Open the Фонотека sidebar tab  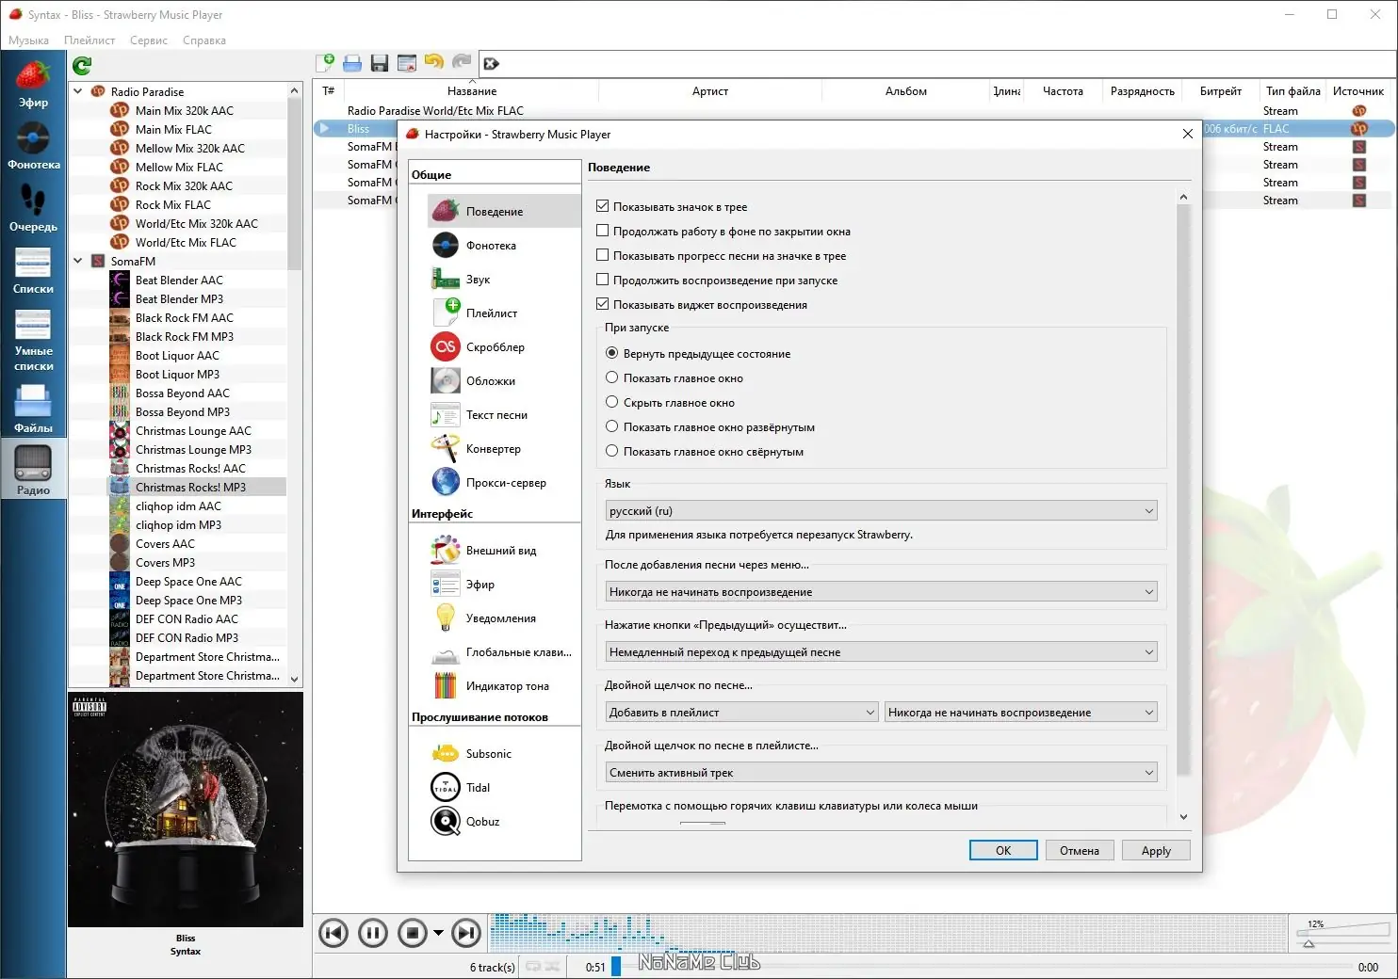(34, 146)
